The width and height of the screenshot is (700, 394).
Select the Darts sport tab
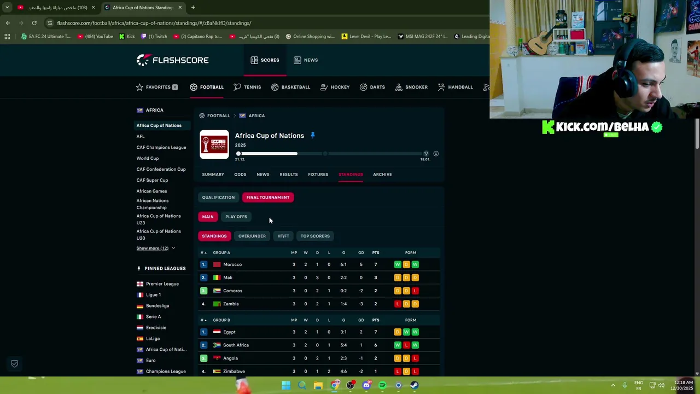click(x=372, y=87)
